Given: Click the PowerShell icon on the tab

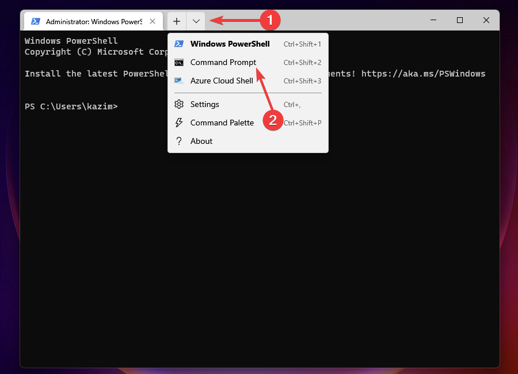Looking at the screenshot, I should (x=35, y=21).
